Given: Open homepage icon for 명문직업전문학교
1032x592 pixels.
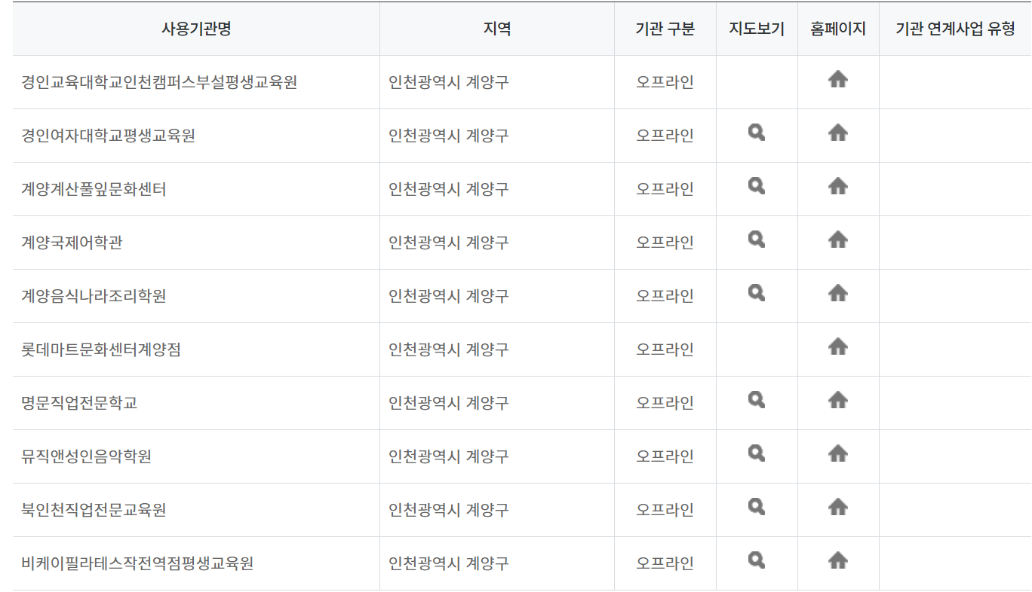Looking at the screenshot, I should pyautogui.click(x=838, y=400).
